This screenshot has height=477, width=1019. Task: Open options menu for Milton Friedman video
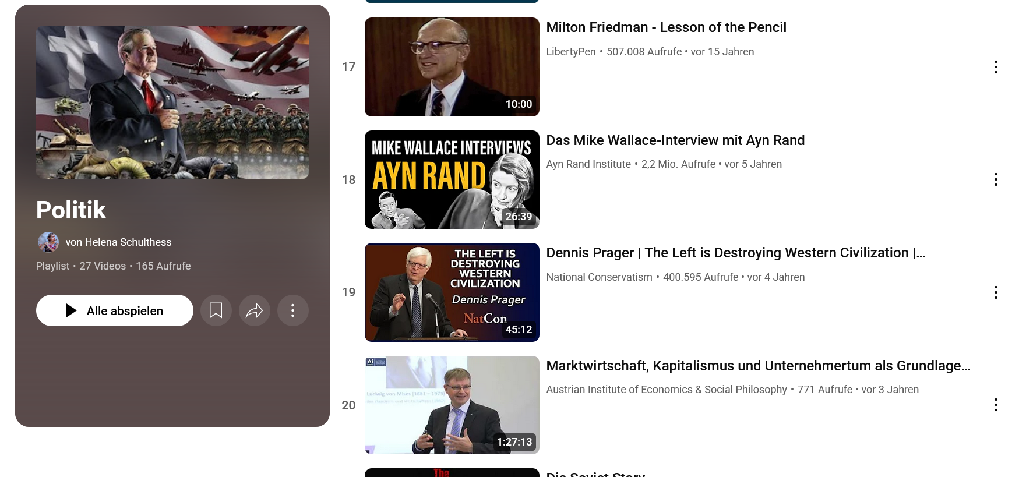click(x=996, y=67)
